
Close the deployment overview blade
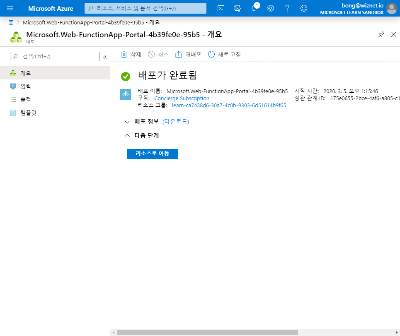pos(394,34)
